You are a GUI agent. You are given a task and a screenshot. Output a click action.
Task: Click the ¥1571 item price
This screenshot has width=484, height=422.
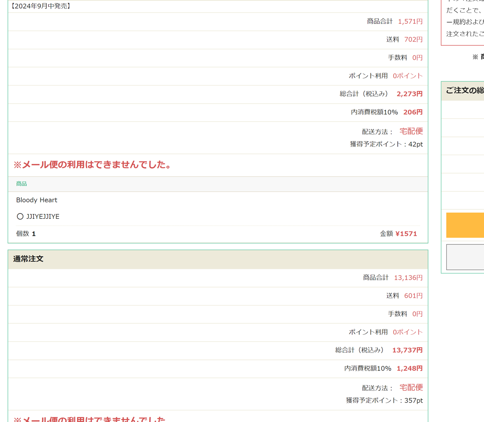[x=406, y=234]
